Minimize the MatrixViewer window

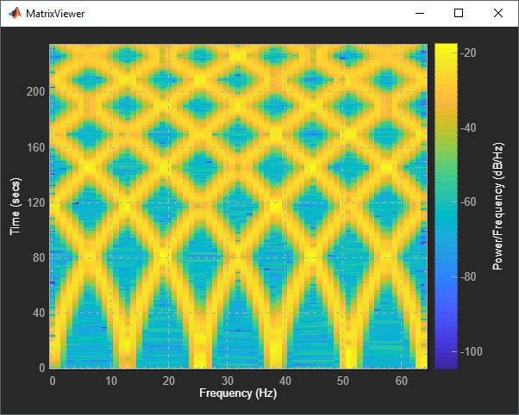[420, 13]
